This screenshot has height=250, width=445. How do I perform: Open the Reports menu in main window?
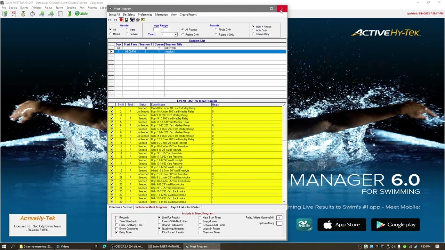[92, 8]
